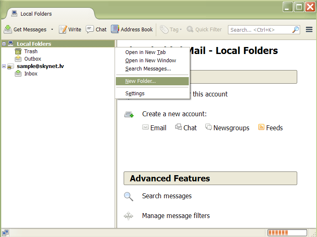The width and height of the screenshot is (317, 237).
Task: Click the Feeds account icon link
Action: (261, 127)
